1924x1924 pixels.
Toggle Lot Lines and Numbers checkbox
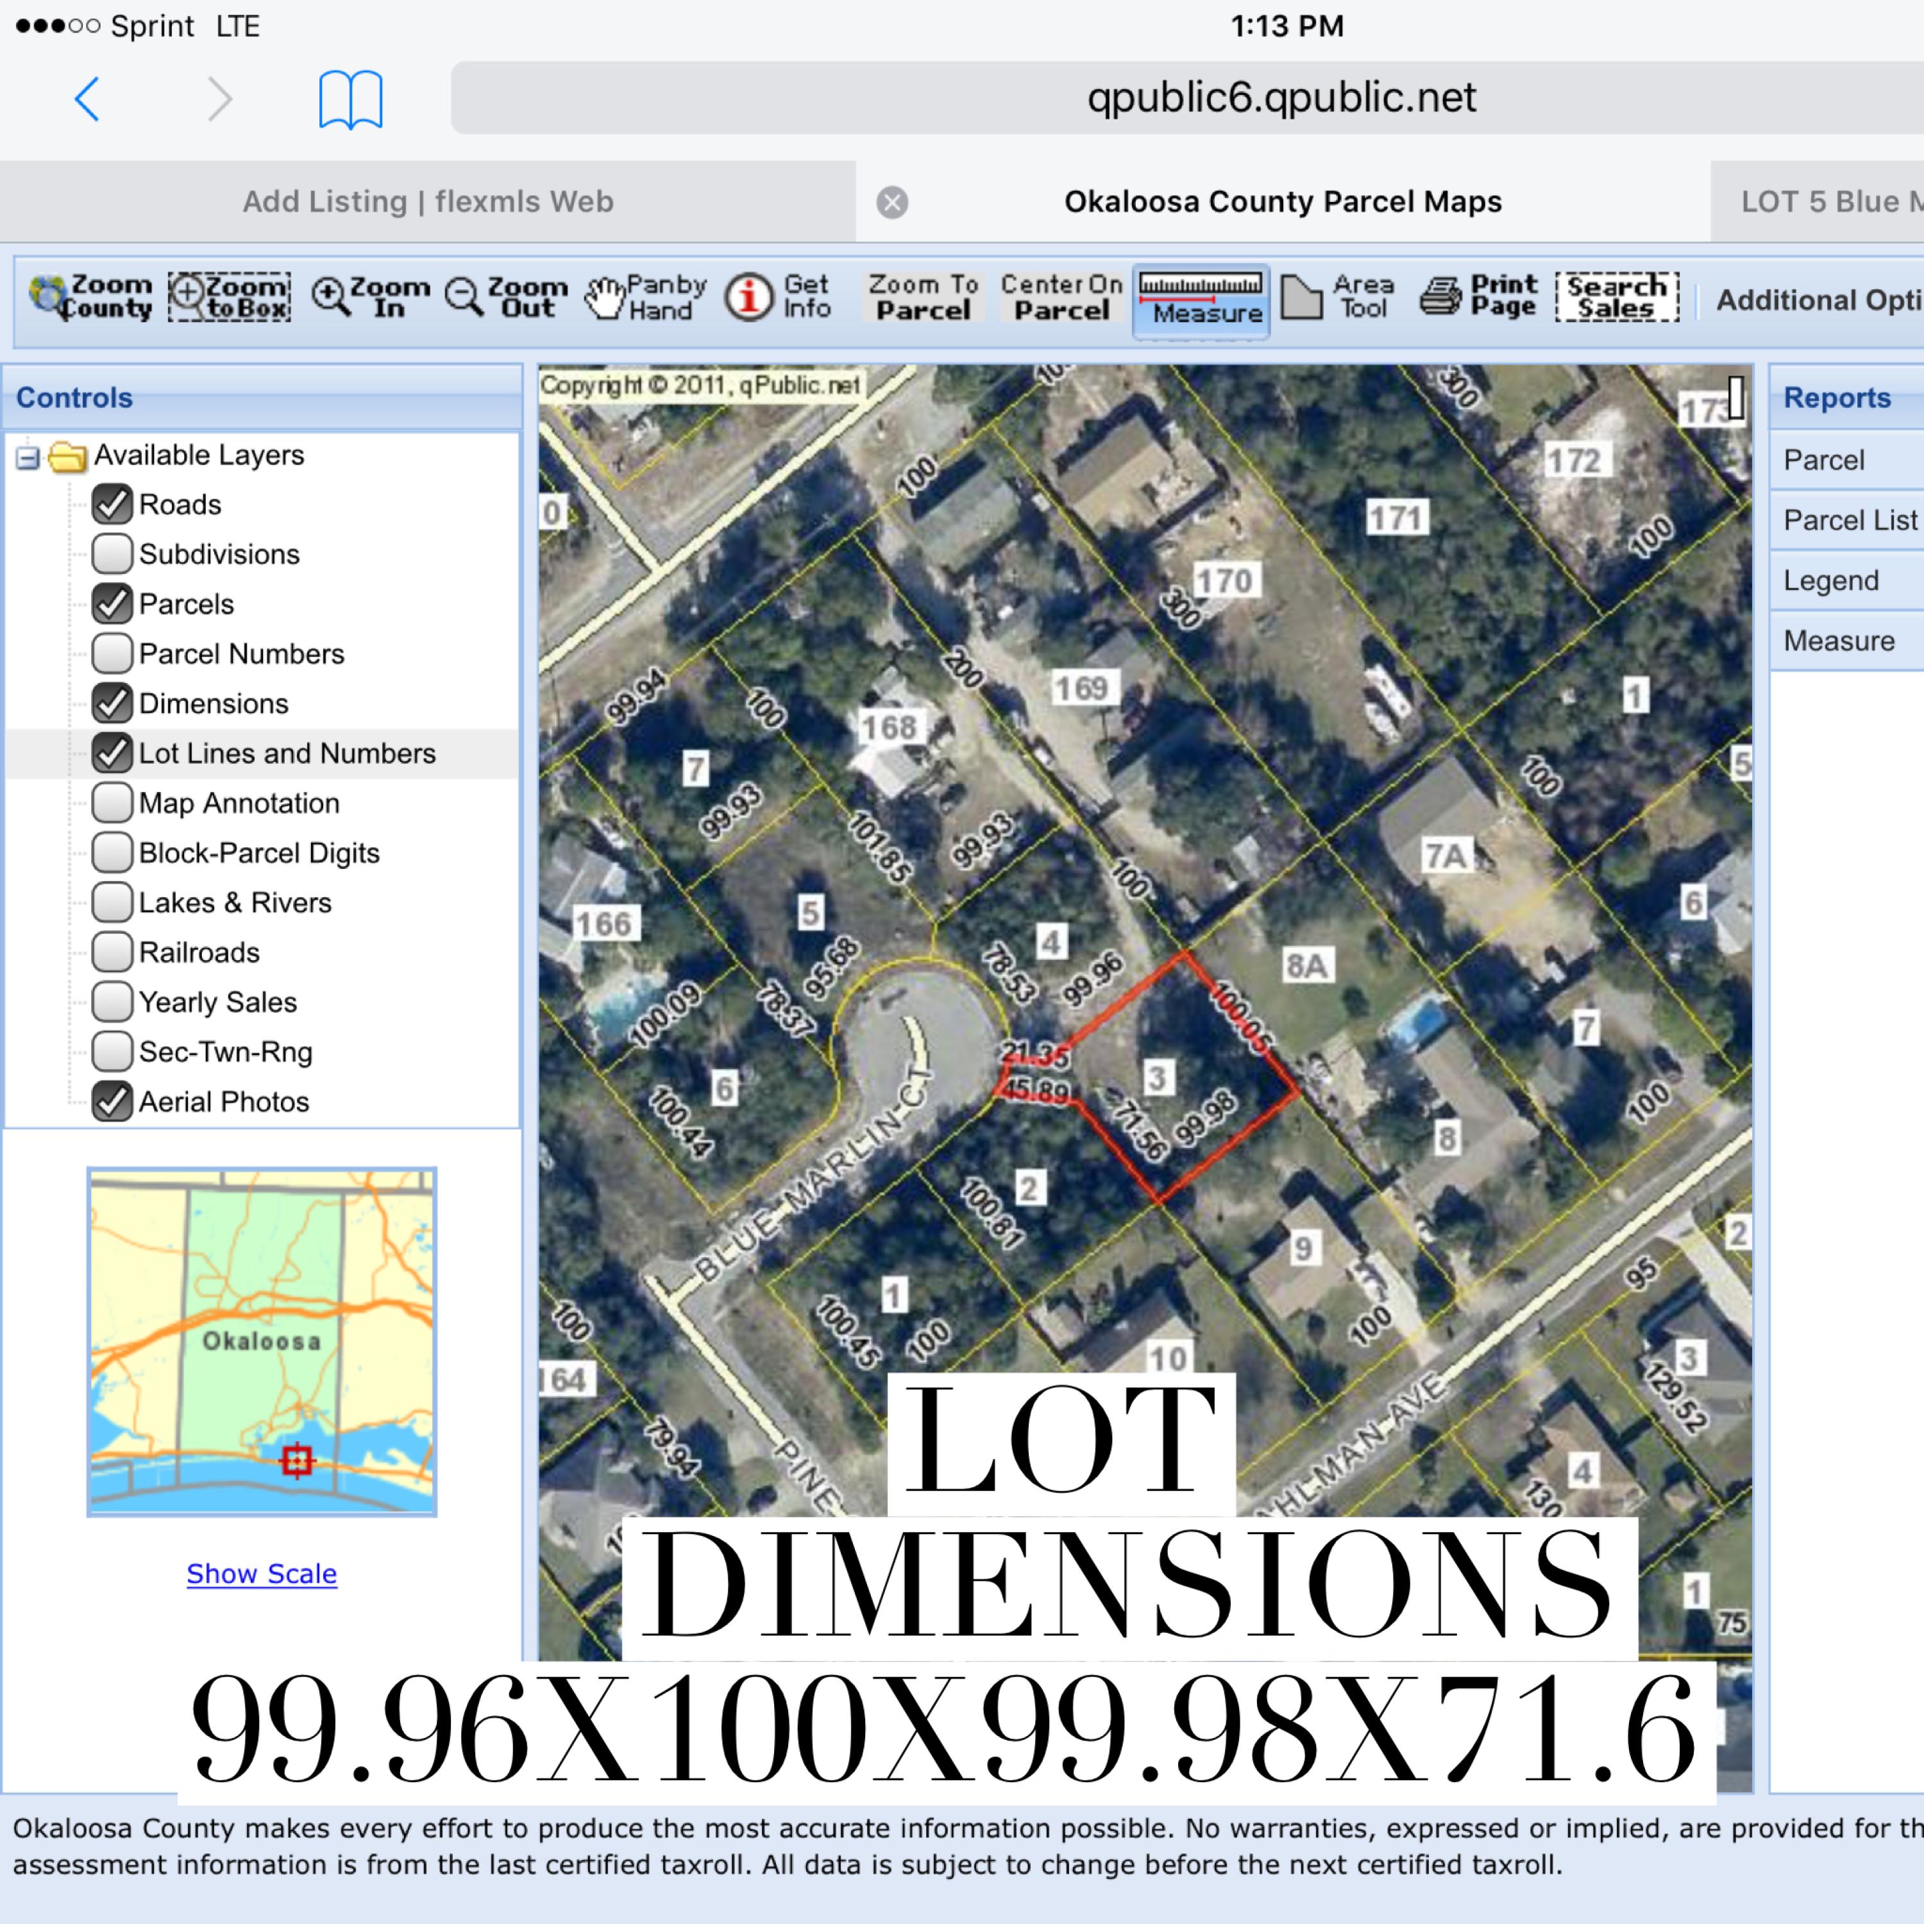click(112, 753)
